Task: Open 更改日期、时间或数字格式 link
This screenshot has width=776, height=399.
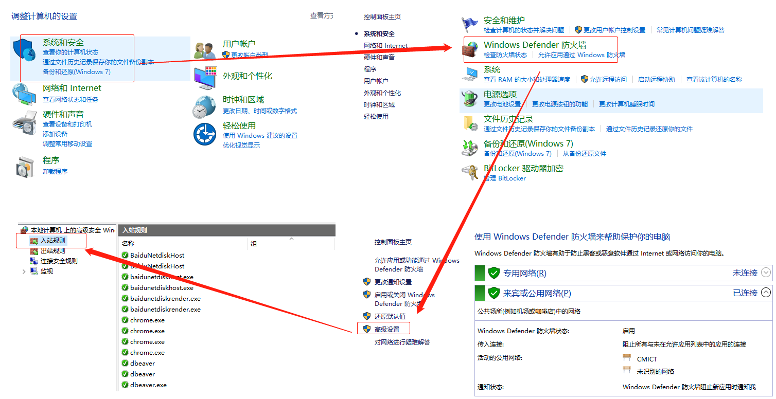Action: tap(260, 111)
